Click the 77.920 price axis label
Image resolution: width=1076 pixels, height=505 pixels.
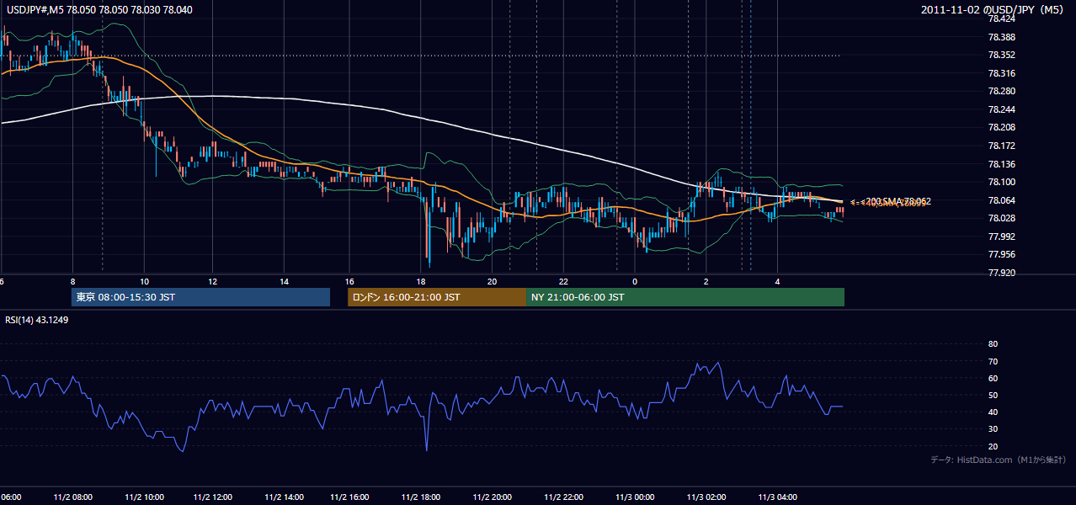click(x=1001, y=273)
